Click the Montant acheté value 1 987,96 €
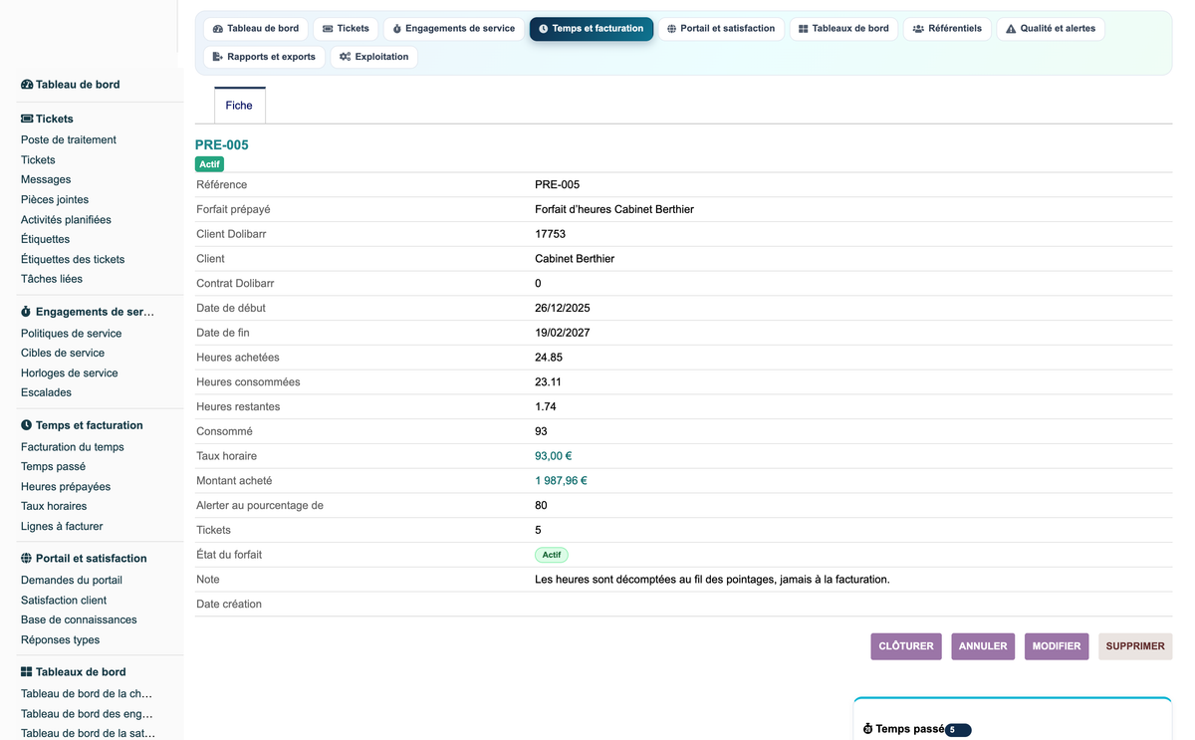Screen dimensions: 1195x740 (561, 481)
